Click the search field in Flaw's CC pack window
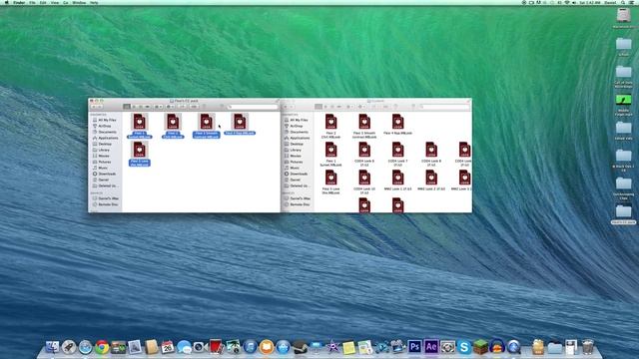The image size is (639, 359). pyautogui.click(x=253, y=107)
